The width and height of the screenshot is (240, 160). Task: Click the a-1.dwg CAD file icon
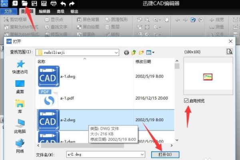pos(49,76)
